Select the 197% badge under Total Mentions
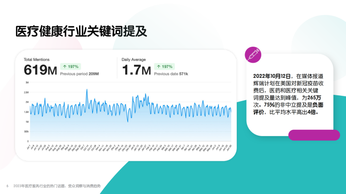 coord(71,67)
